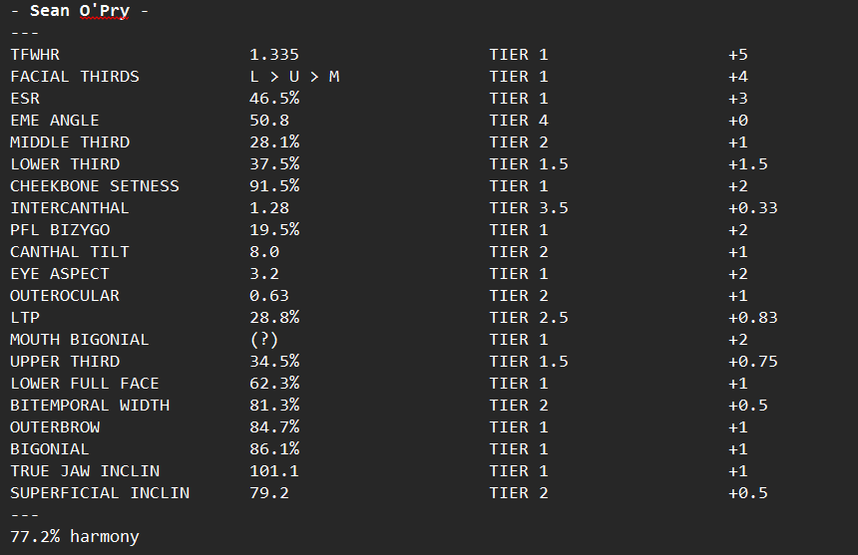Click the INTERCANTHAL TIER 3.5 text
The width and height of the screenshot is (858, 555).
pos(529,207)
